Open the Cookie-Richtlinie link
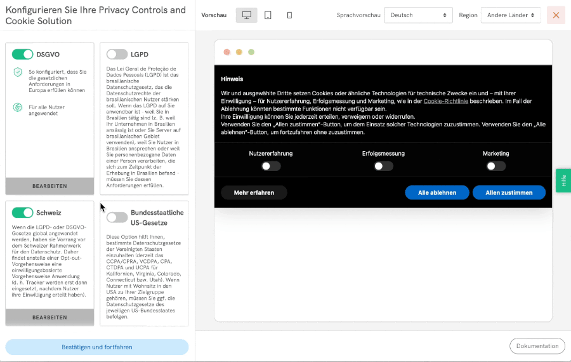 [445, 101]
